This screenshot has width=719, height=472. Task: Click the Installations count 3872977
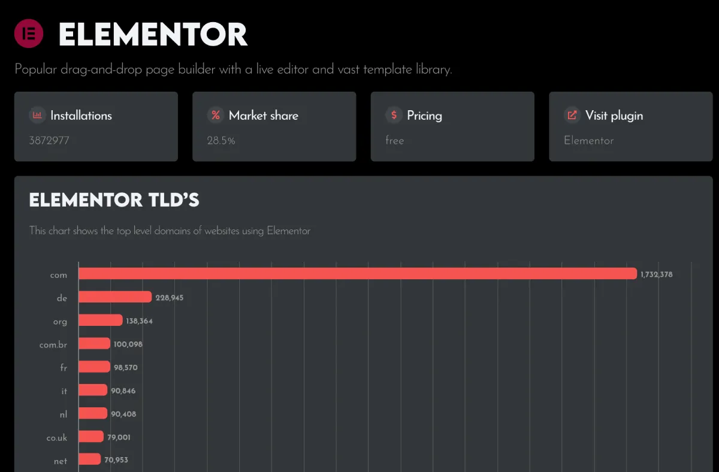click(48, 141)
